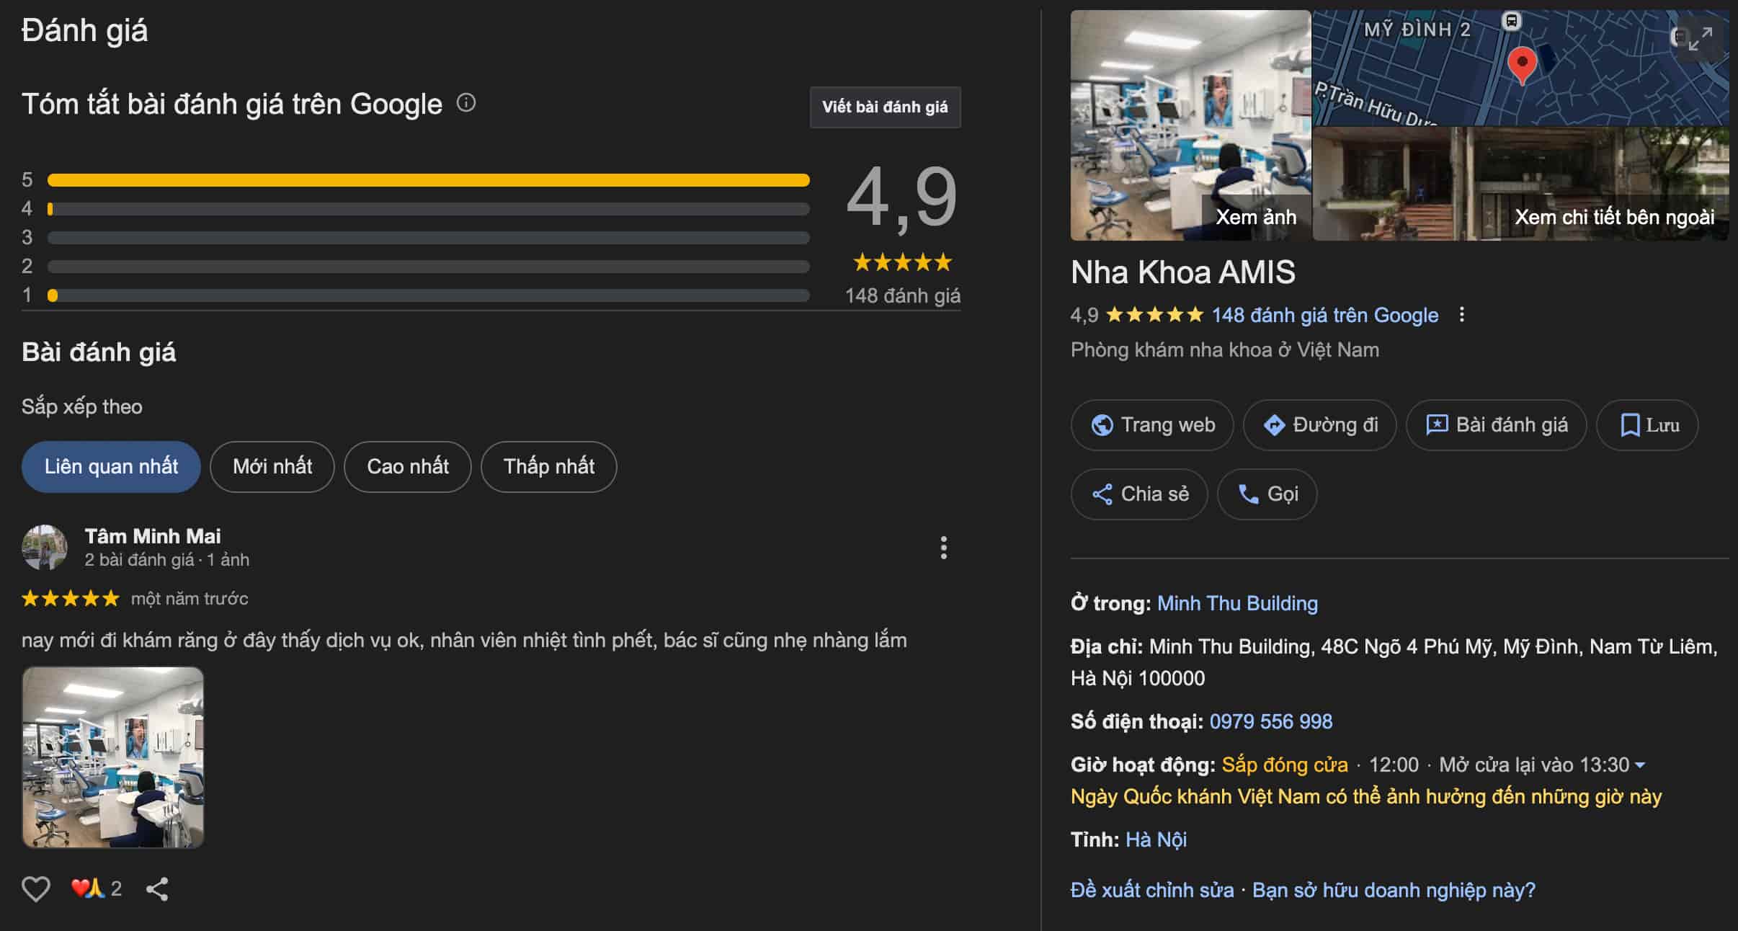Image resolution: width=1738 pixels, height=931 pixels.
Task: Click Viết bài đánh giá button
Action: [885, 107]
